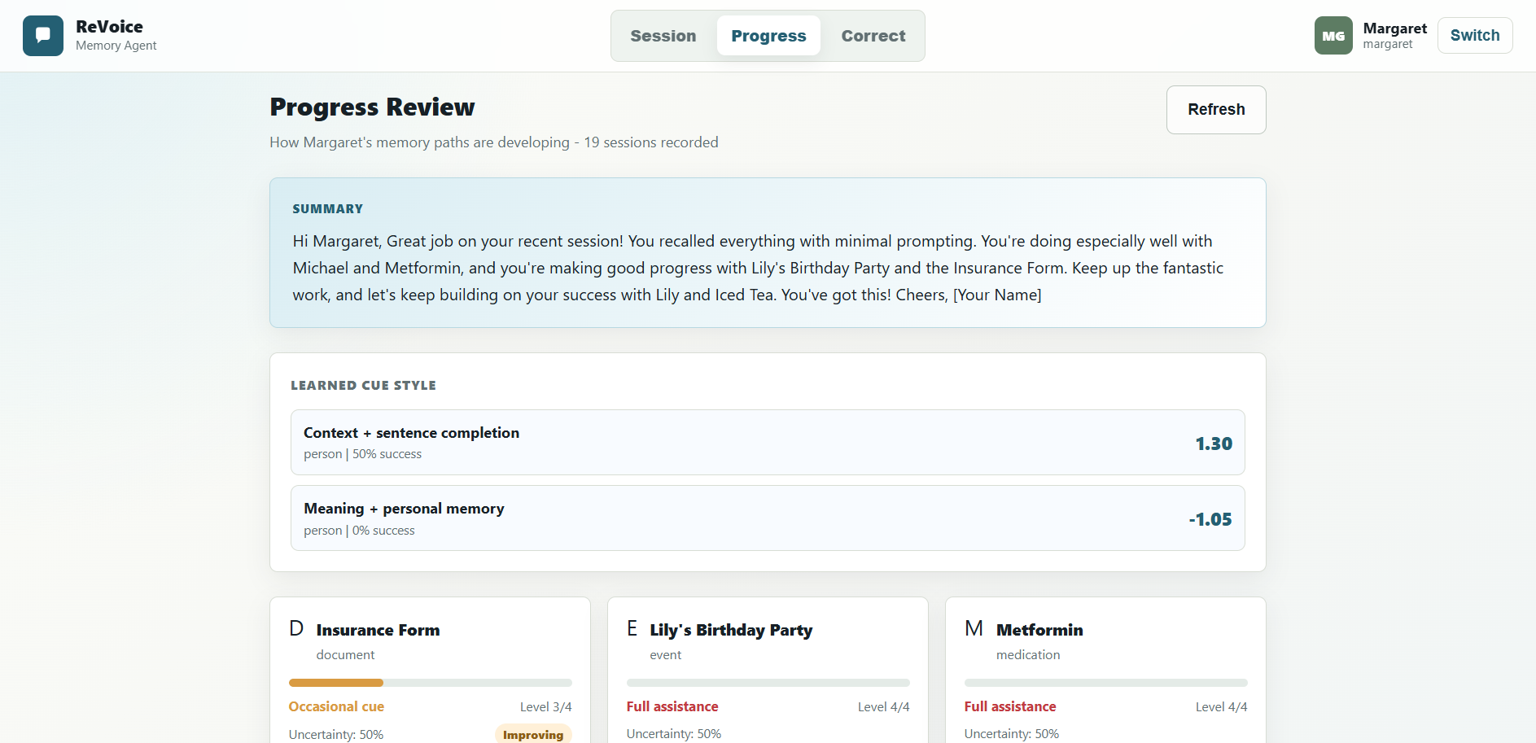This screenshot has height=743, width=1536.
Task: Select the Progress tab
Action: click(768, 36)
